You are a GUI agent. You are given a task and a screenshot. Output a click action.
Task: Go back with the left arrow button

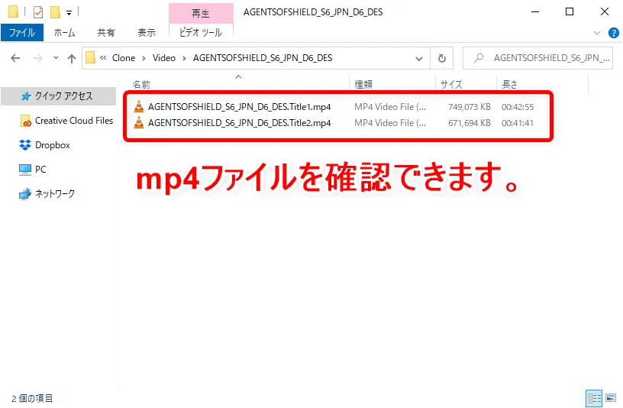point(15,59)
